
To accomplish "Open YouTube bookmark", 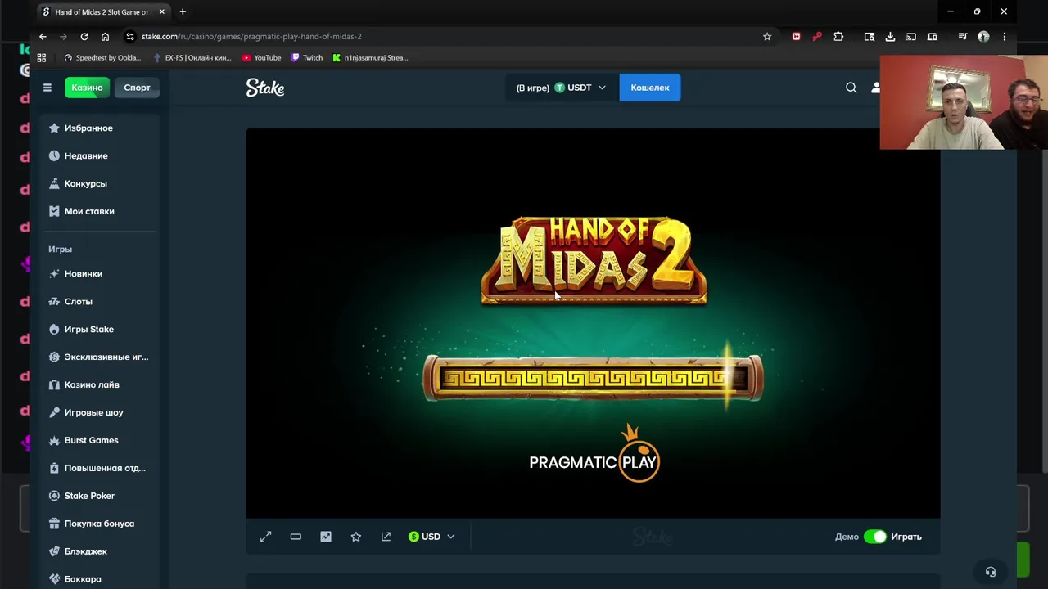I will [x=262, y=58].
